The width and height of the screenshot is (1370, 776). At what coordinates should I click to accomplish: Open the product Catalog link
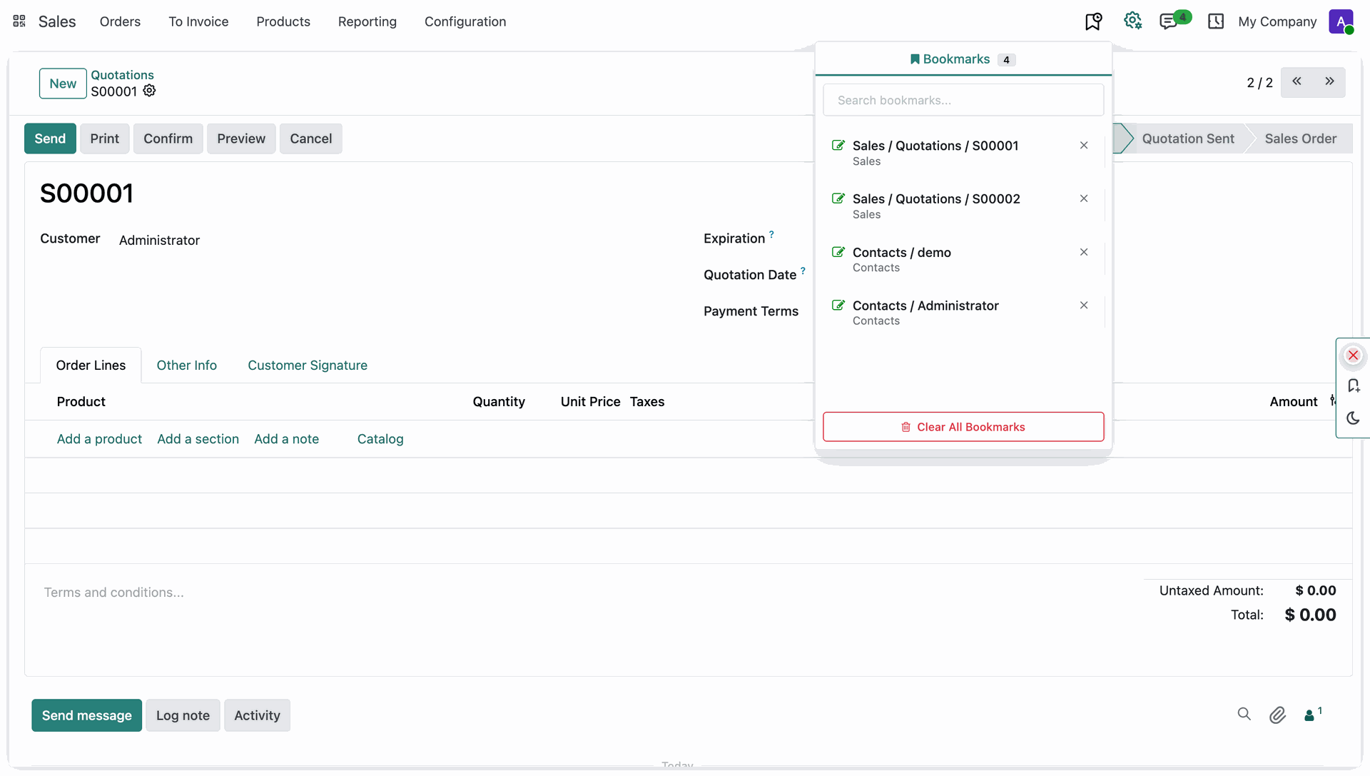380,439
